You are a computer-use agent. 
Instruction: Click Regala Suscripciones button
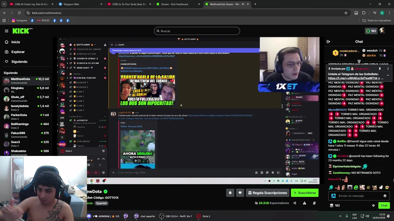[x=267, y=193]
